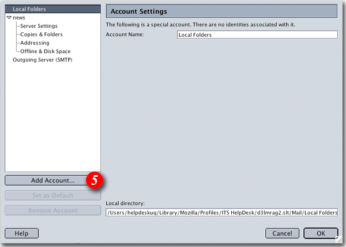Open Copies & Folders settings
The height and width of the screenshot is (247, 346).
pos(42,35)
